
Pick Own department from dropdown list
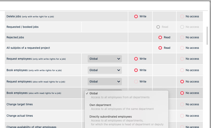pos(97,105)
